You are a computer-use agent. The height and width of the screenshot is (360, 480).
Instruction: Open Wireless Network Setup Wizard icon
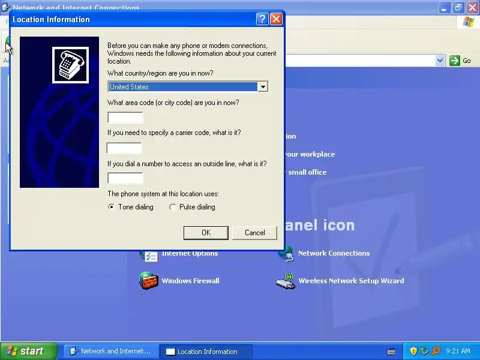pyautogui.click(x=286, y=281)
